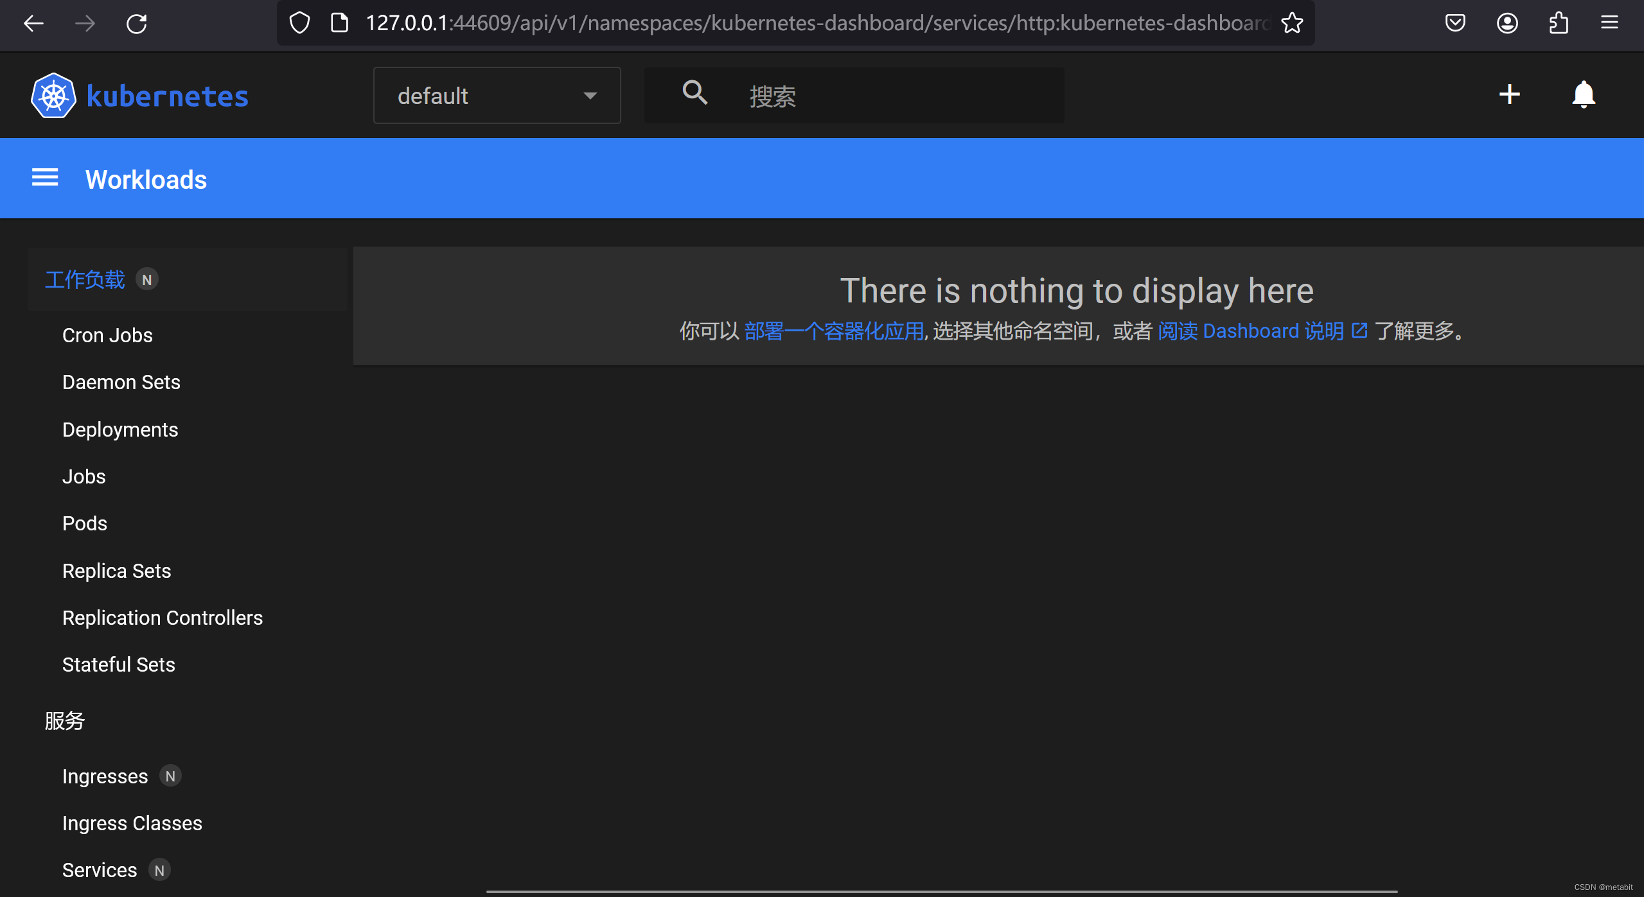The height and width of the screenshot is (897, 1644).
Task: Click the N badge beside Services
Action: point(159,870)
